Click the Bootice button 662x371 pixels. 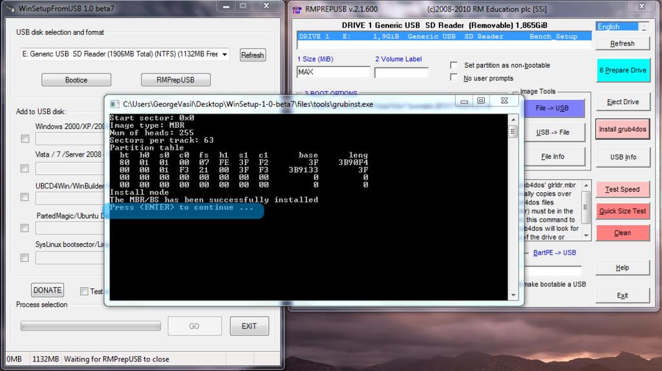[x=76, y=79]
